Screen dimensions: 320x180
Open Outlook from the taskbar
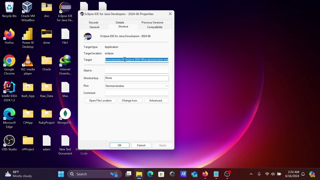194,174
